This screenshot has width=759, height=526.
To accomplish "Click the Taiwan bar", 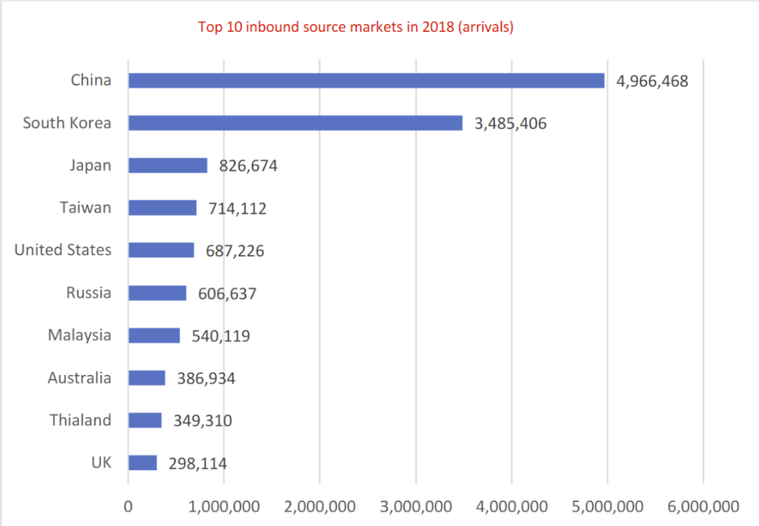I will [x=162, y=208].
